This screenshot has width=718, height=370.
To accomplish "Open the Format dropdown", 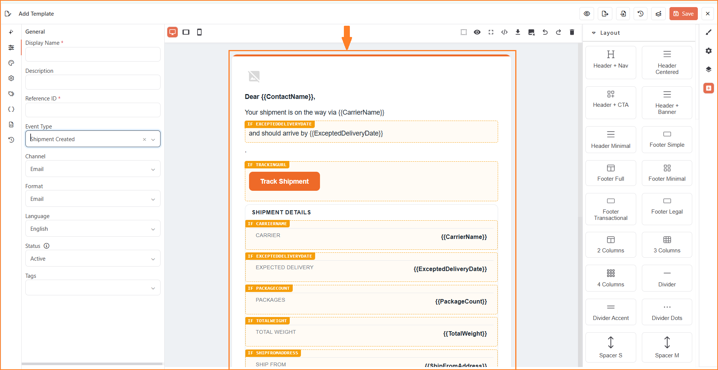I will [93, 199].
